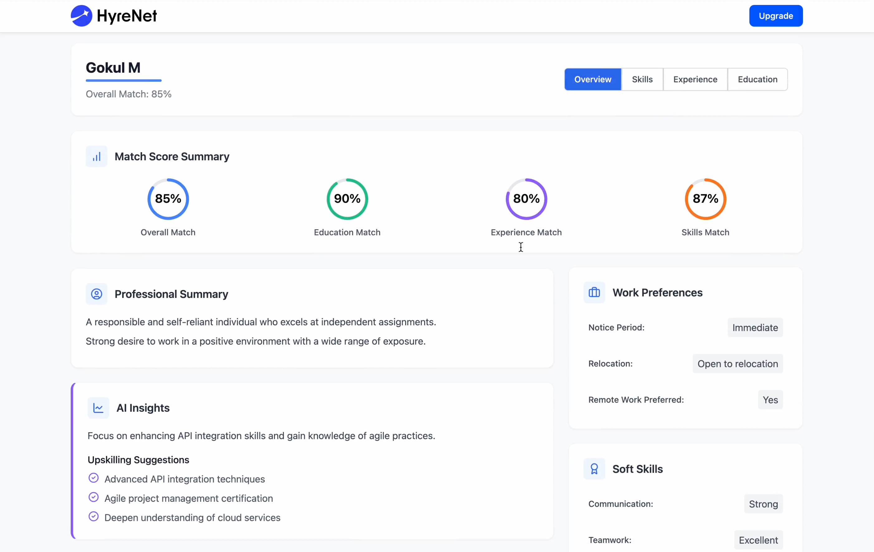Click the 90% Education Match progress ring
Screen dimensions: 874x552
click(347, 199)
